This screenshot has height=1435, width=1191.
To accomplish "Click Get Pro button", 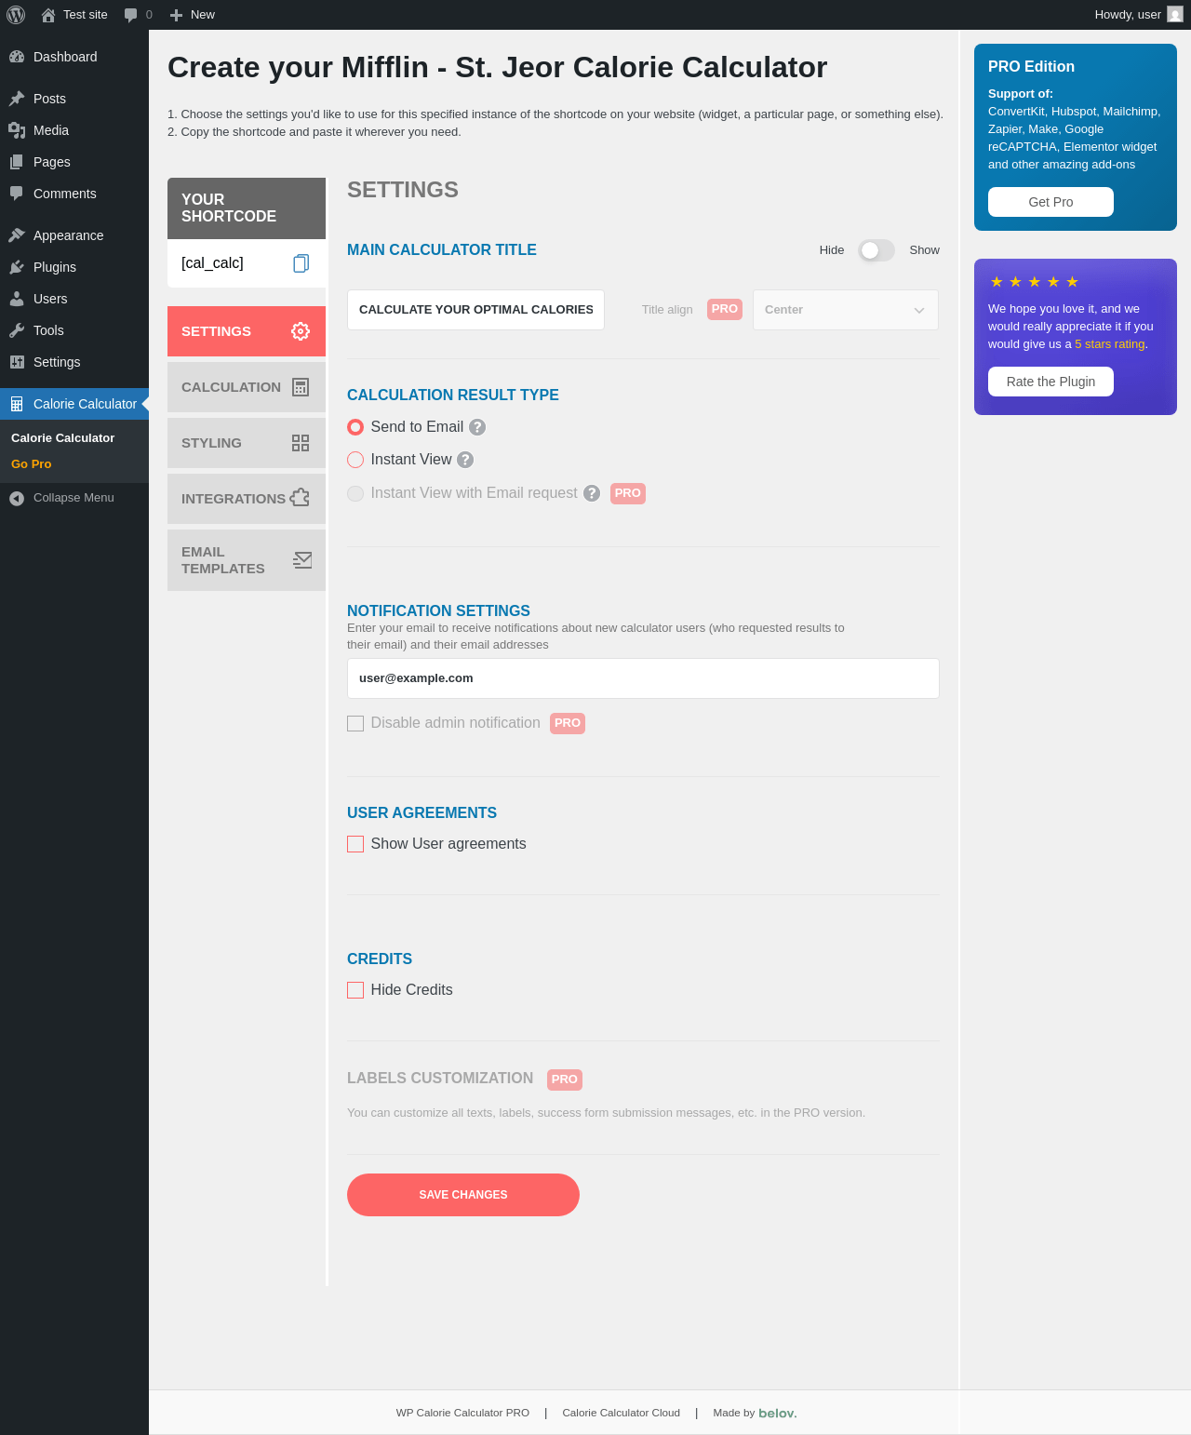I will click(1050, 202).
